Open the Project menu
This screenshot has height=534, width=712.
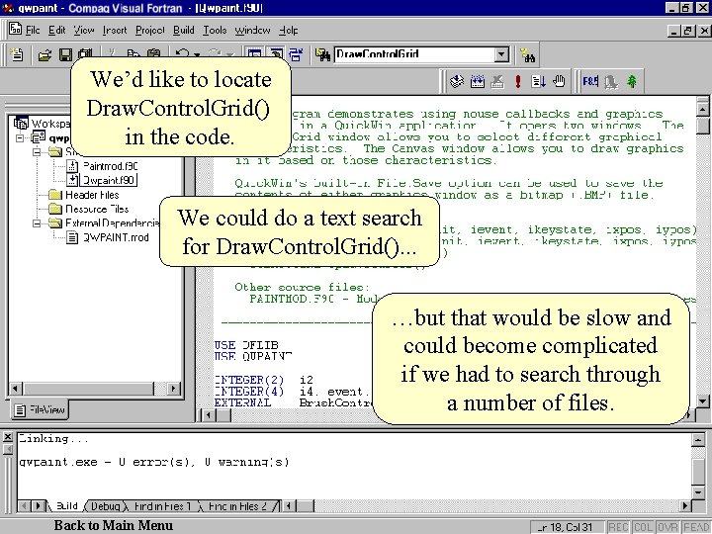(150, 30)
